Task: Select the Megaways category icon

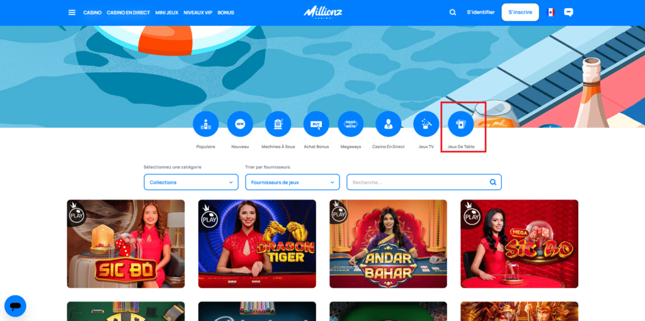Action: click(x=350, y=124)
